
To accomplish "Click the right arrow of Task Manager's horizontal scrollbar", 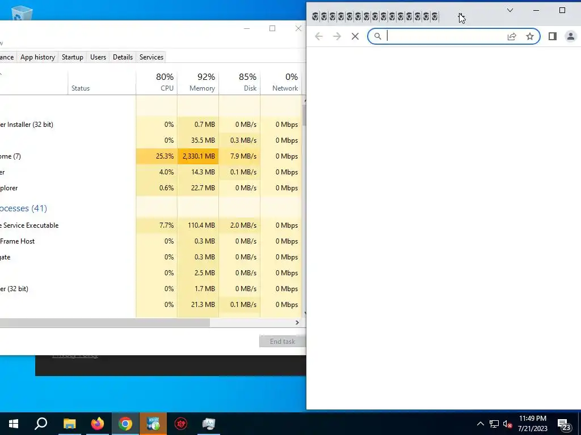I will (297, 322).
